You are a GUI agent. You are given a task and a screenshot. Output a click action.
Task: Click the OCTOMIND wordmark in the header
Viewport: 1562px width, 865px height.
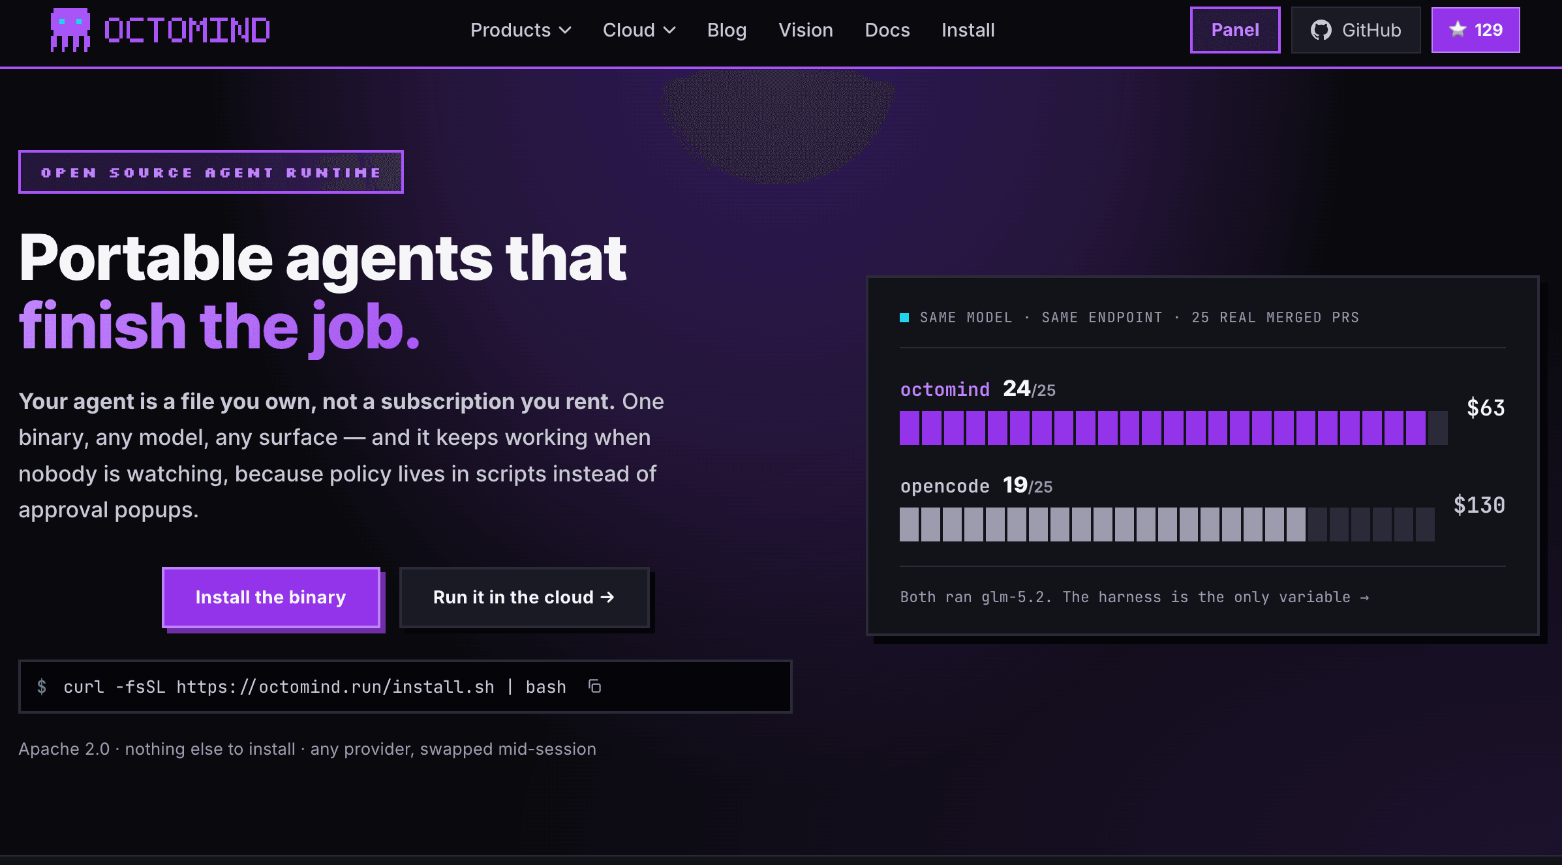coord(187,31)
